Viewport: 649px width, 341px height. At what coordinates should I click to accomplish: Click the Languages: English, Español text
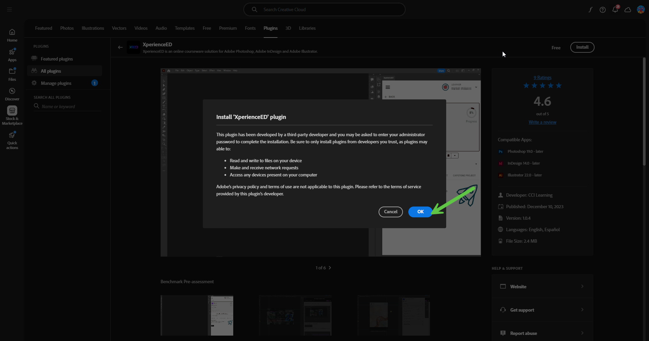pyautogui.click(x=533, y=230)
